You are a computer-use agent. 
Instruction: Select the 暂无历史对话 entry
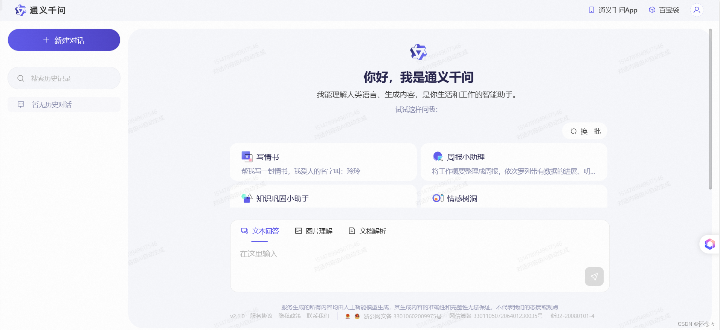[x=64, y=104]
